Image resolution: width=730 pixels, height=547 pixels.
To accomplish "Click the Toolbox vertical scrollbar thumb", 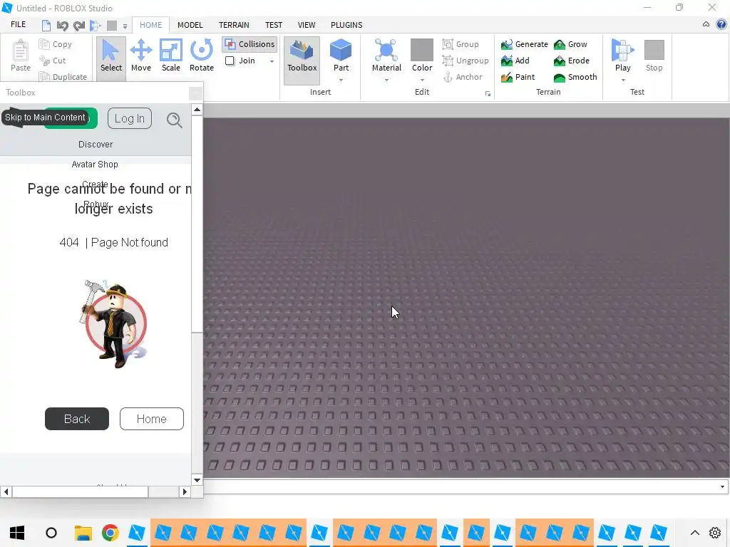I will (x=197, y=224).
